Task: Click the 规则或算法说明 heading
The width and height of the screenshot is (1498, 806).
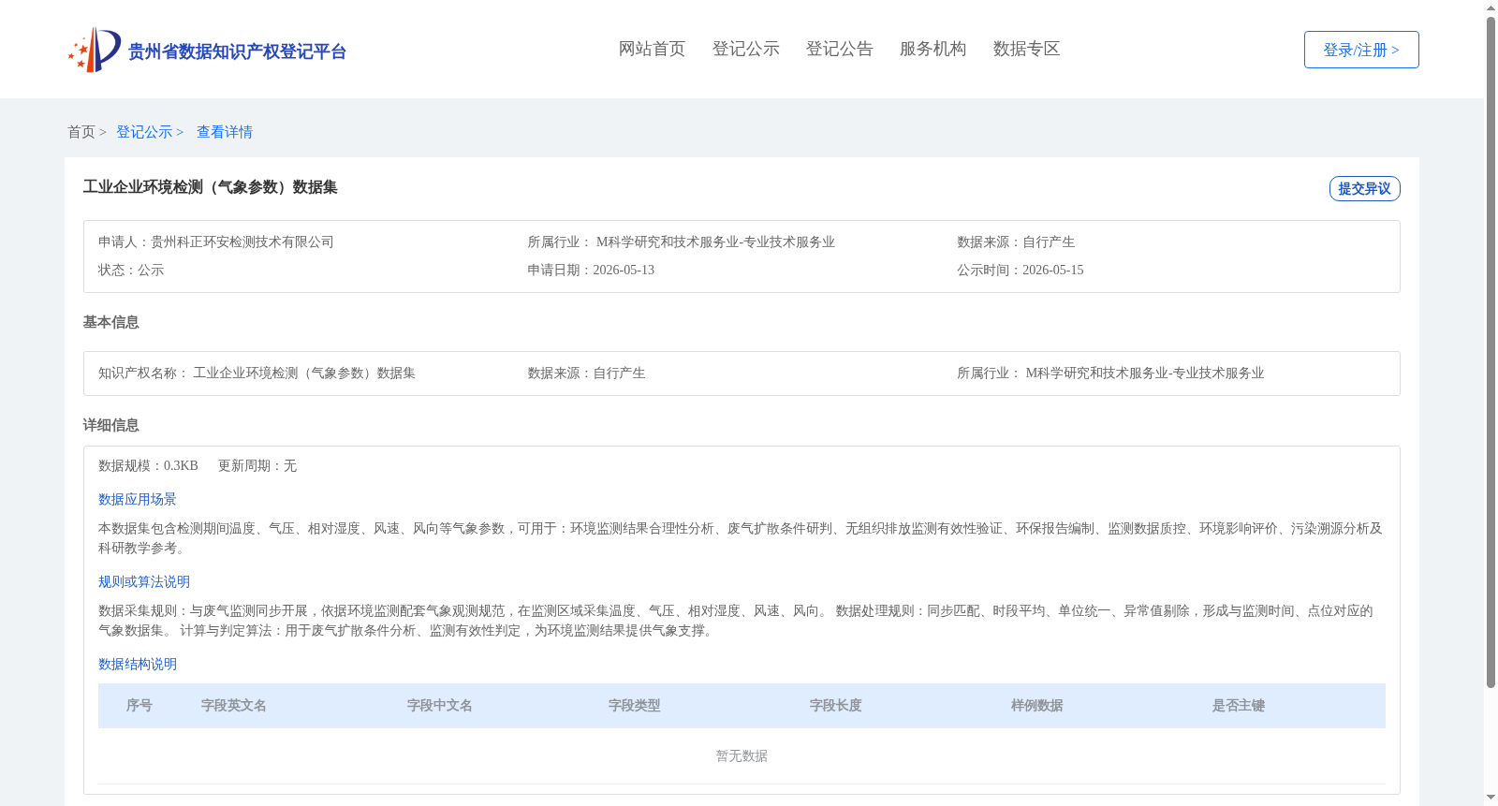Action: click(x=144, y=581)
